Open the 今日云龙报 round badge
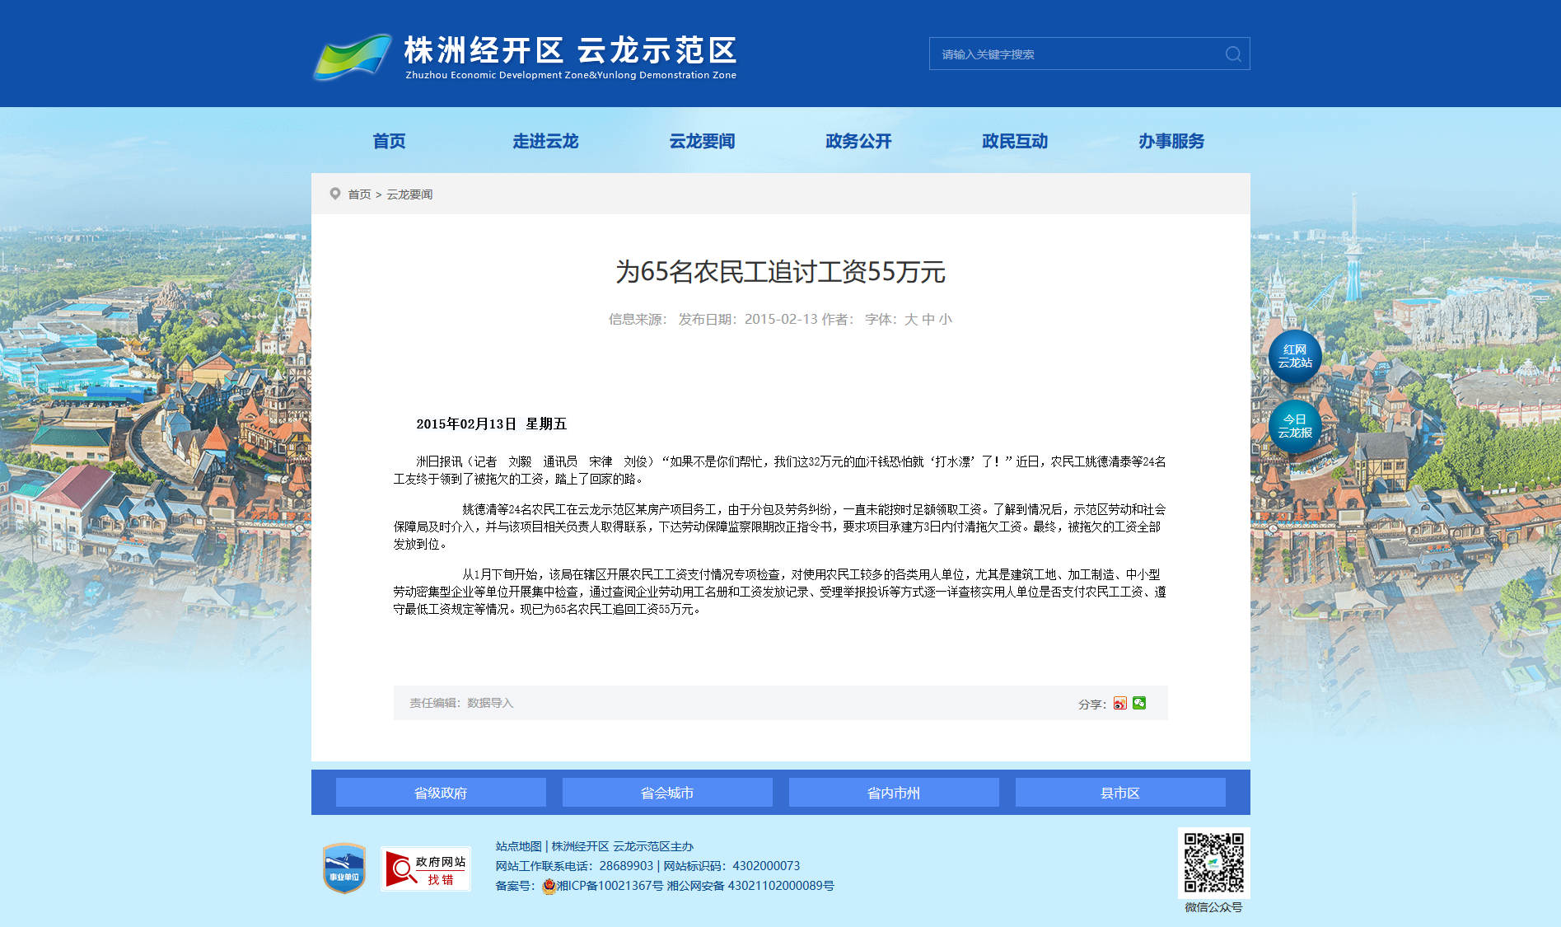This screenshot has width=1561, height=927. coord(1295,426)
